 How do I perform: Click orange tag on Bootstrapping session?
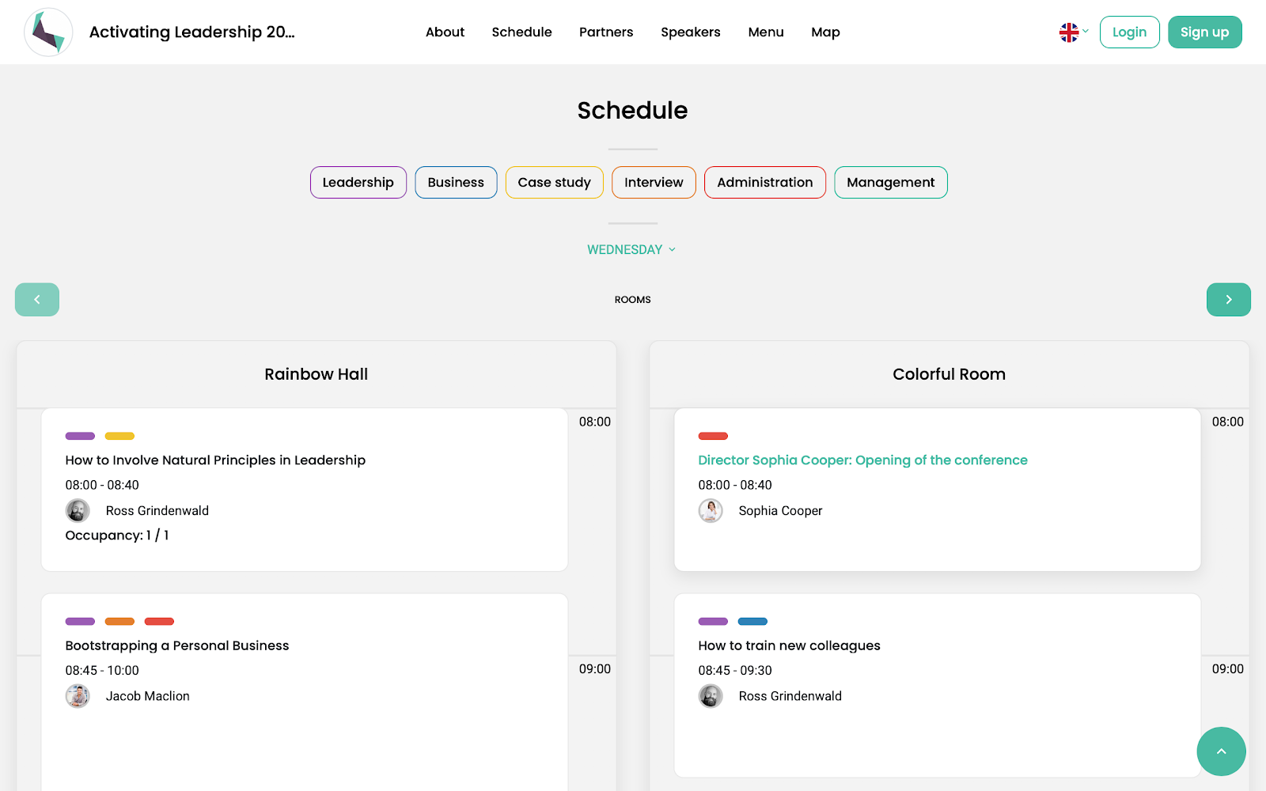point(119,621)
